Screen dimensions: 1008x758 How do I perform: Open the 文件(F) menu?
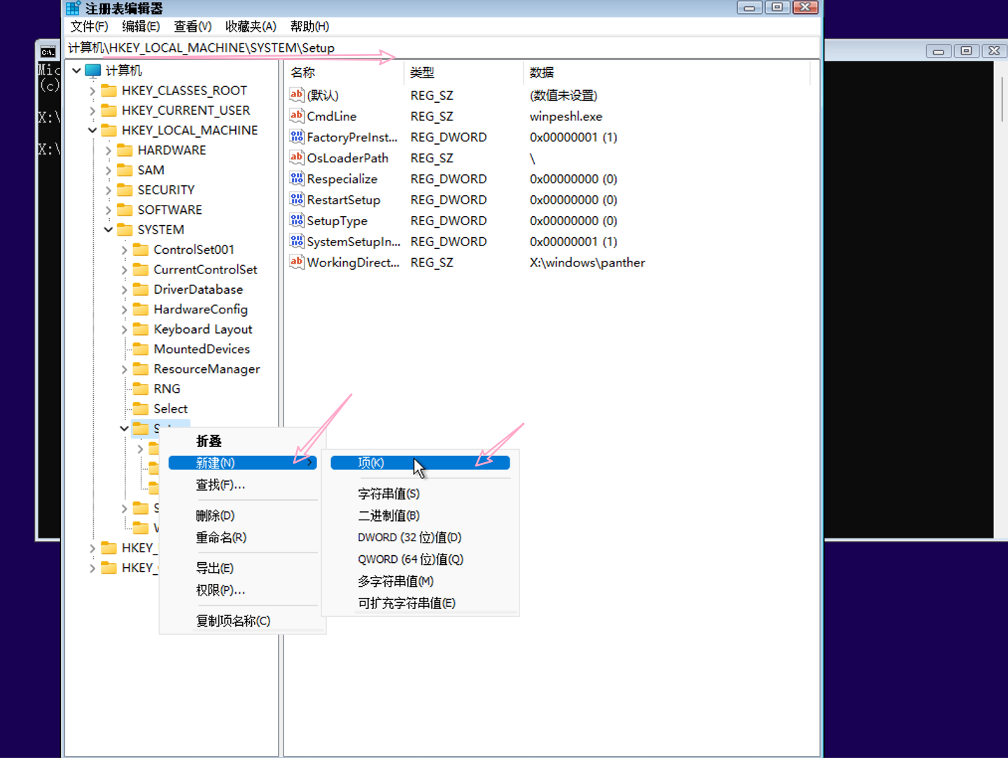click(x=89, y=27)
